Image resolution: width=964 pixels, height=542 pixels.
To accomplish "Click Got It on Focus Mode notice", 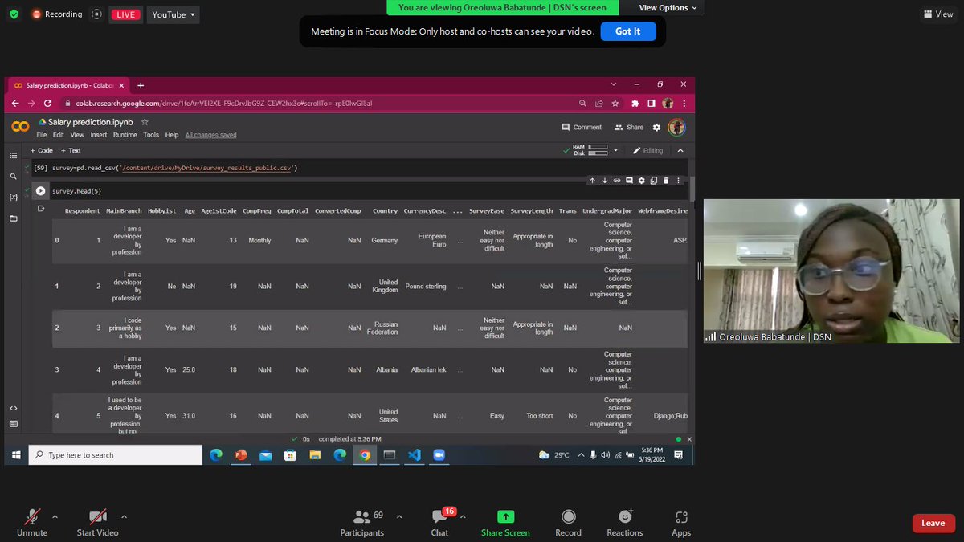I will tap(627, 31).
